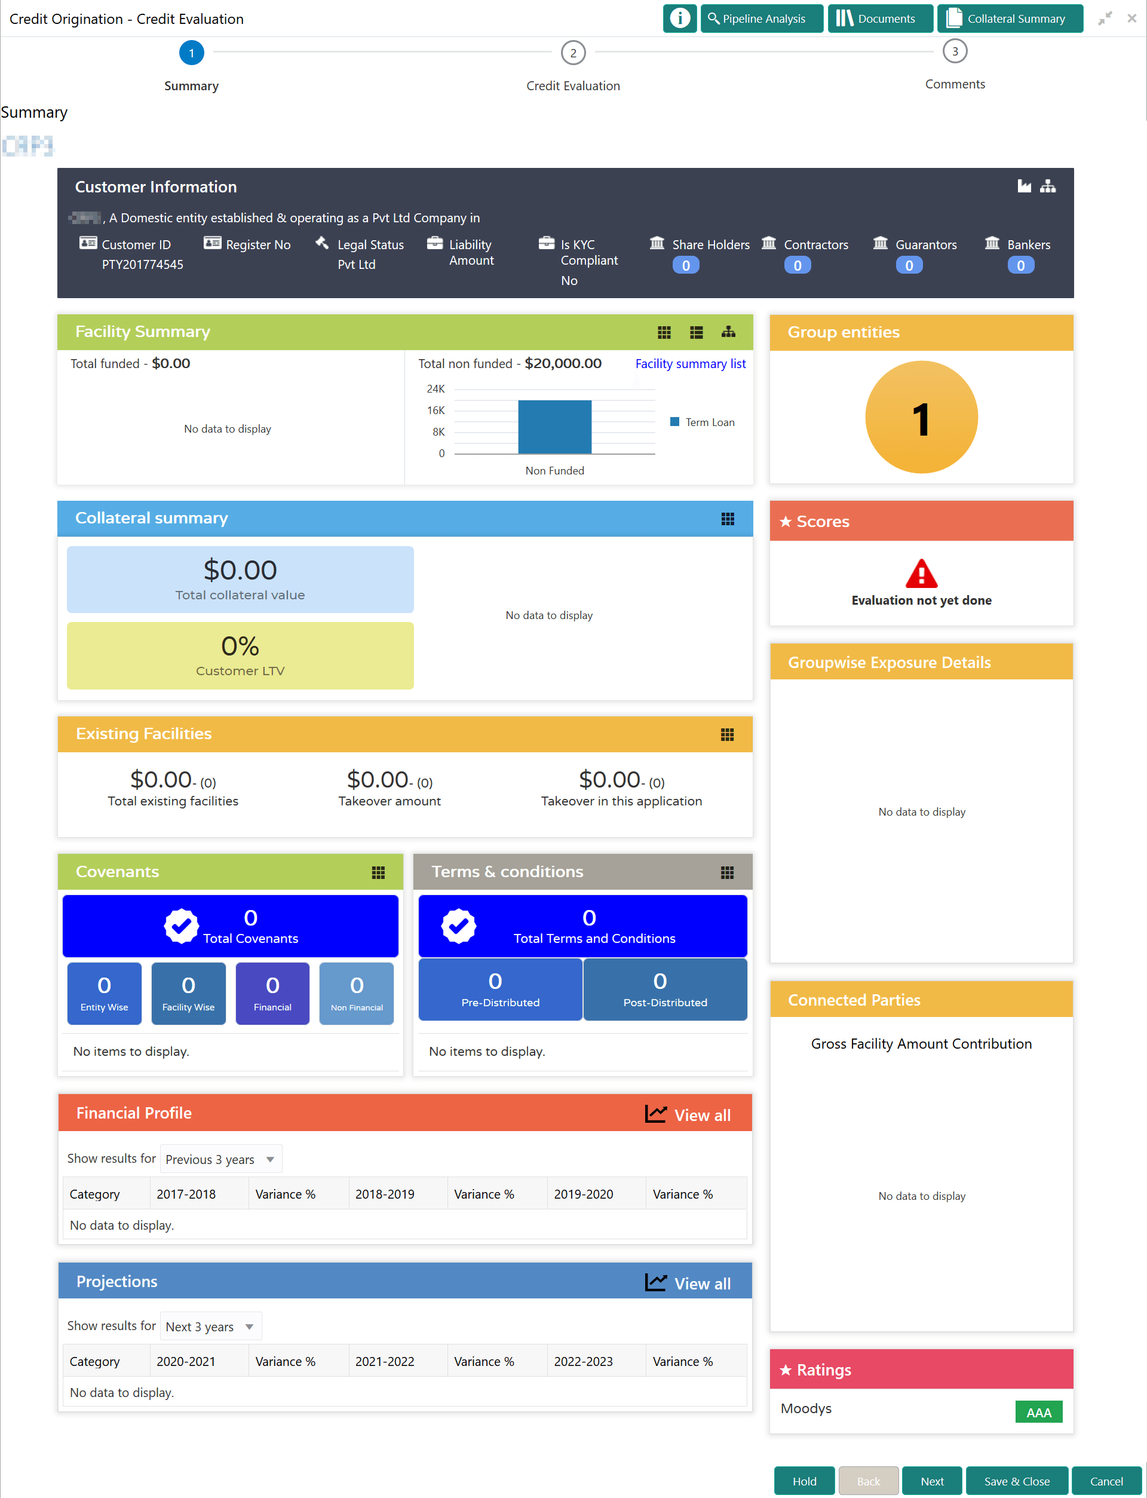Viewport: 1147px width, 1498px height.
Task: Switch Facility Summary to grid view
Action: [664, 332]
